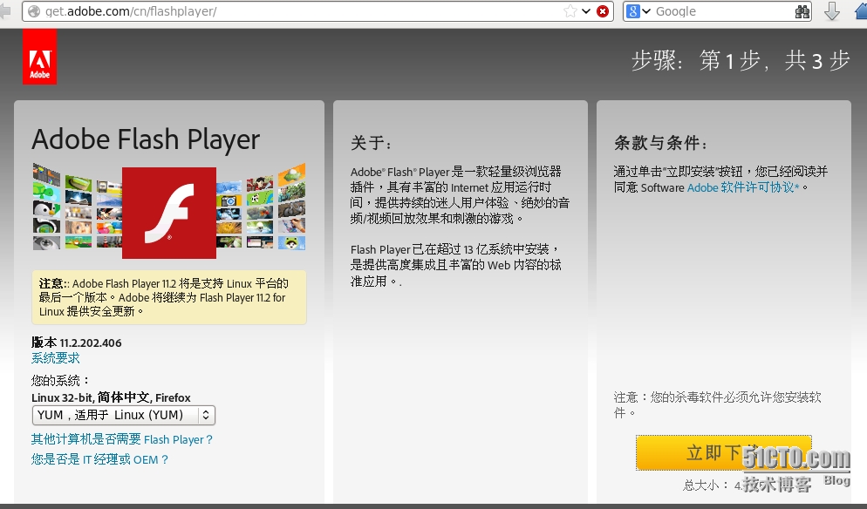
Task: Stop page loading with the red X
Action: click(x=603, y=11)
